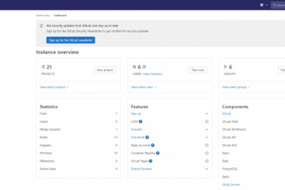Click the GitLab Pages power icon
285x190 pixels.
(207, 161)
